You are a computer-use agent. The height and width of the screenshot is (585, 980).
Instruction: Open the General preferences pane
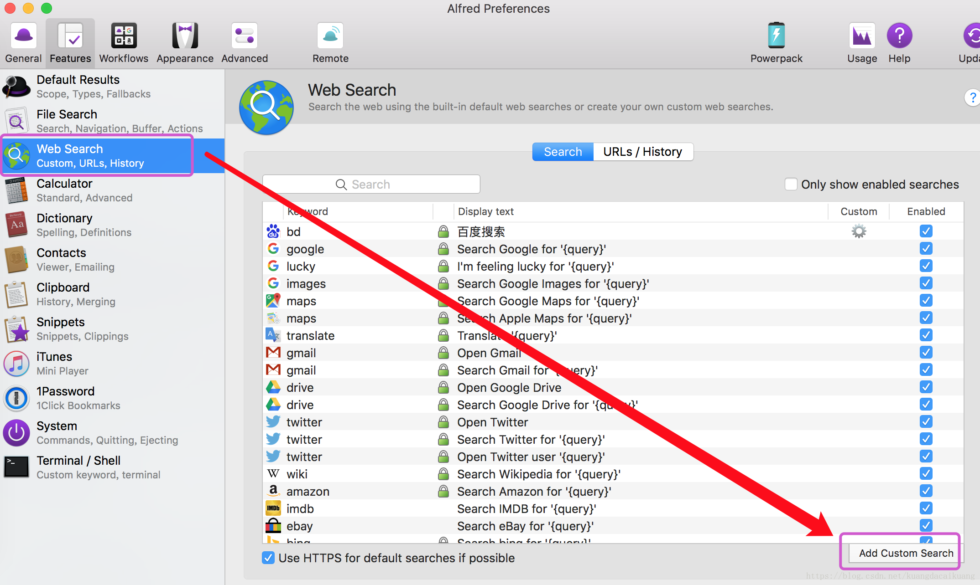coord(23,43)
